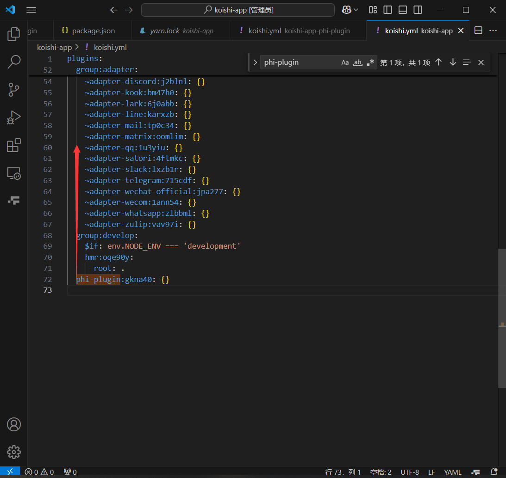Enable regular expression search in find widget

370,61
